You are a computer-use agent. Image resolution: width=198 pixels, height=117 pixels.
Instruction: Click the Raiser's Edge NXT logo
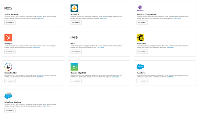[74, 67]
